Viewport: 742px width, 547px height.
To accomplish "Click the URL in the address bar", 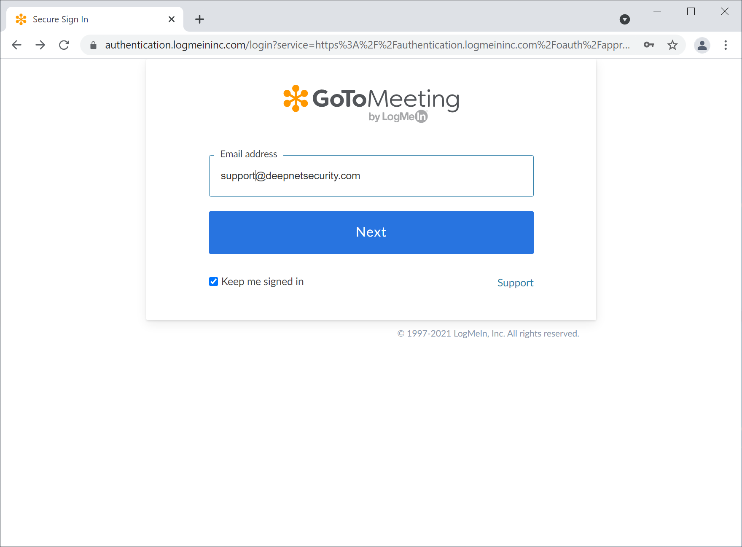I will click(x=367, y=45).
